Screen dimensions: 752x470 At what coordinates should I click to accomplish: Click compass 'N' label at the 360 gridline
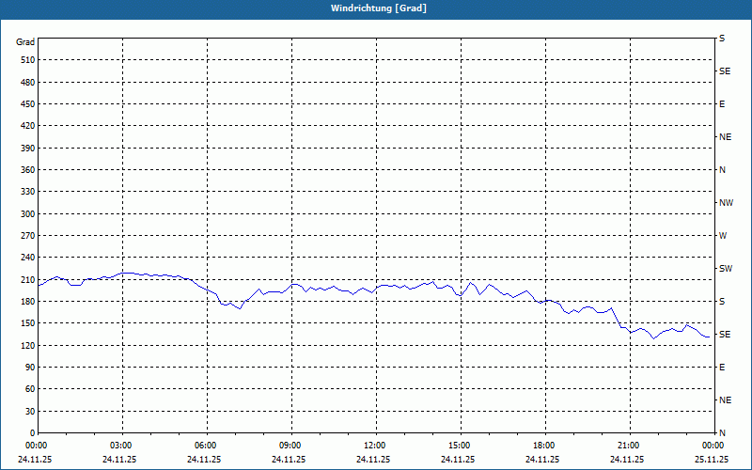[722, 170]
